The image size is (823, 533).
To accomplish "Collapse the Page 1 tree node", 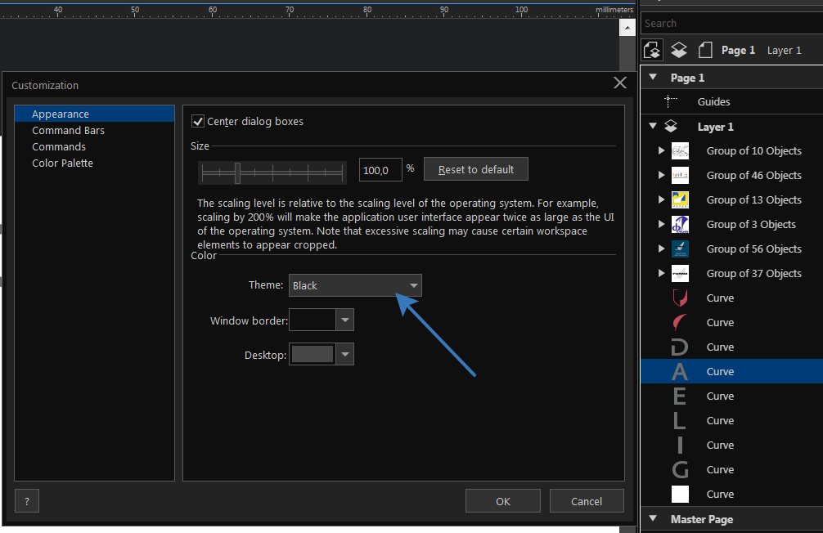I will point(653,77).
